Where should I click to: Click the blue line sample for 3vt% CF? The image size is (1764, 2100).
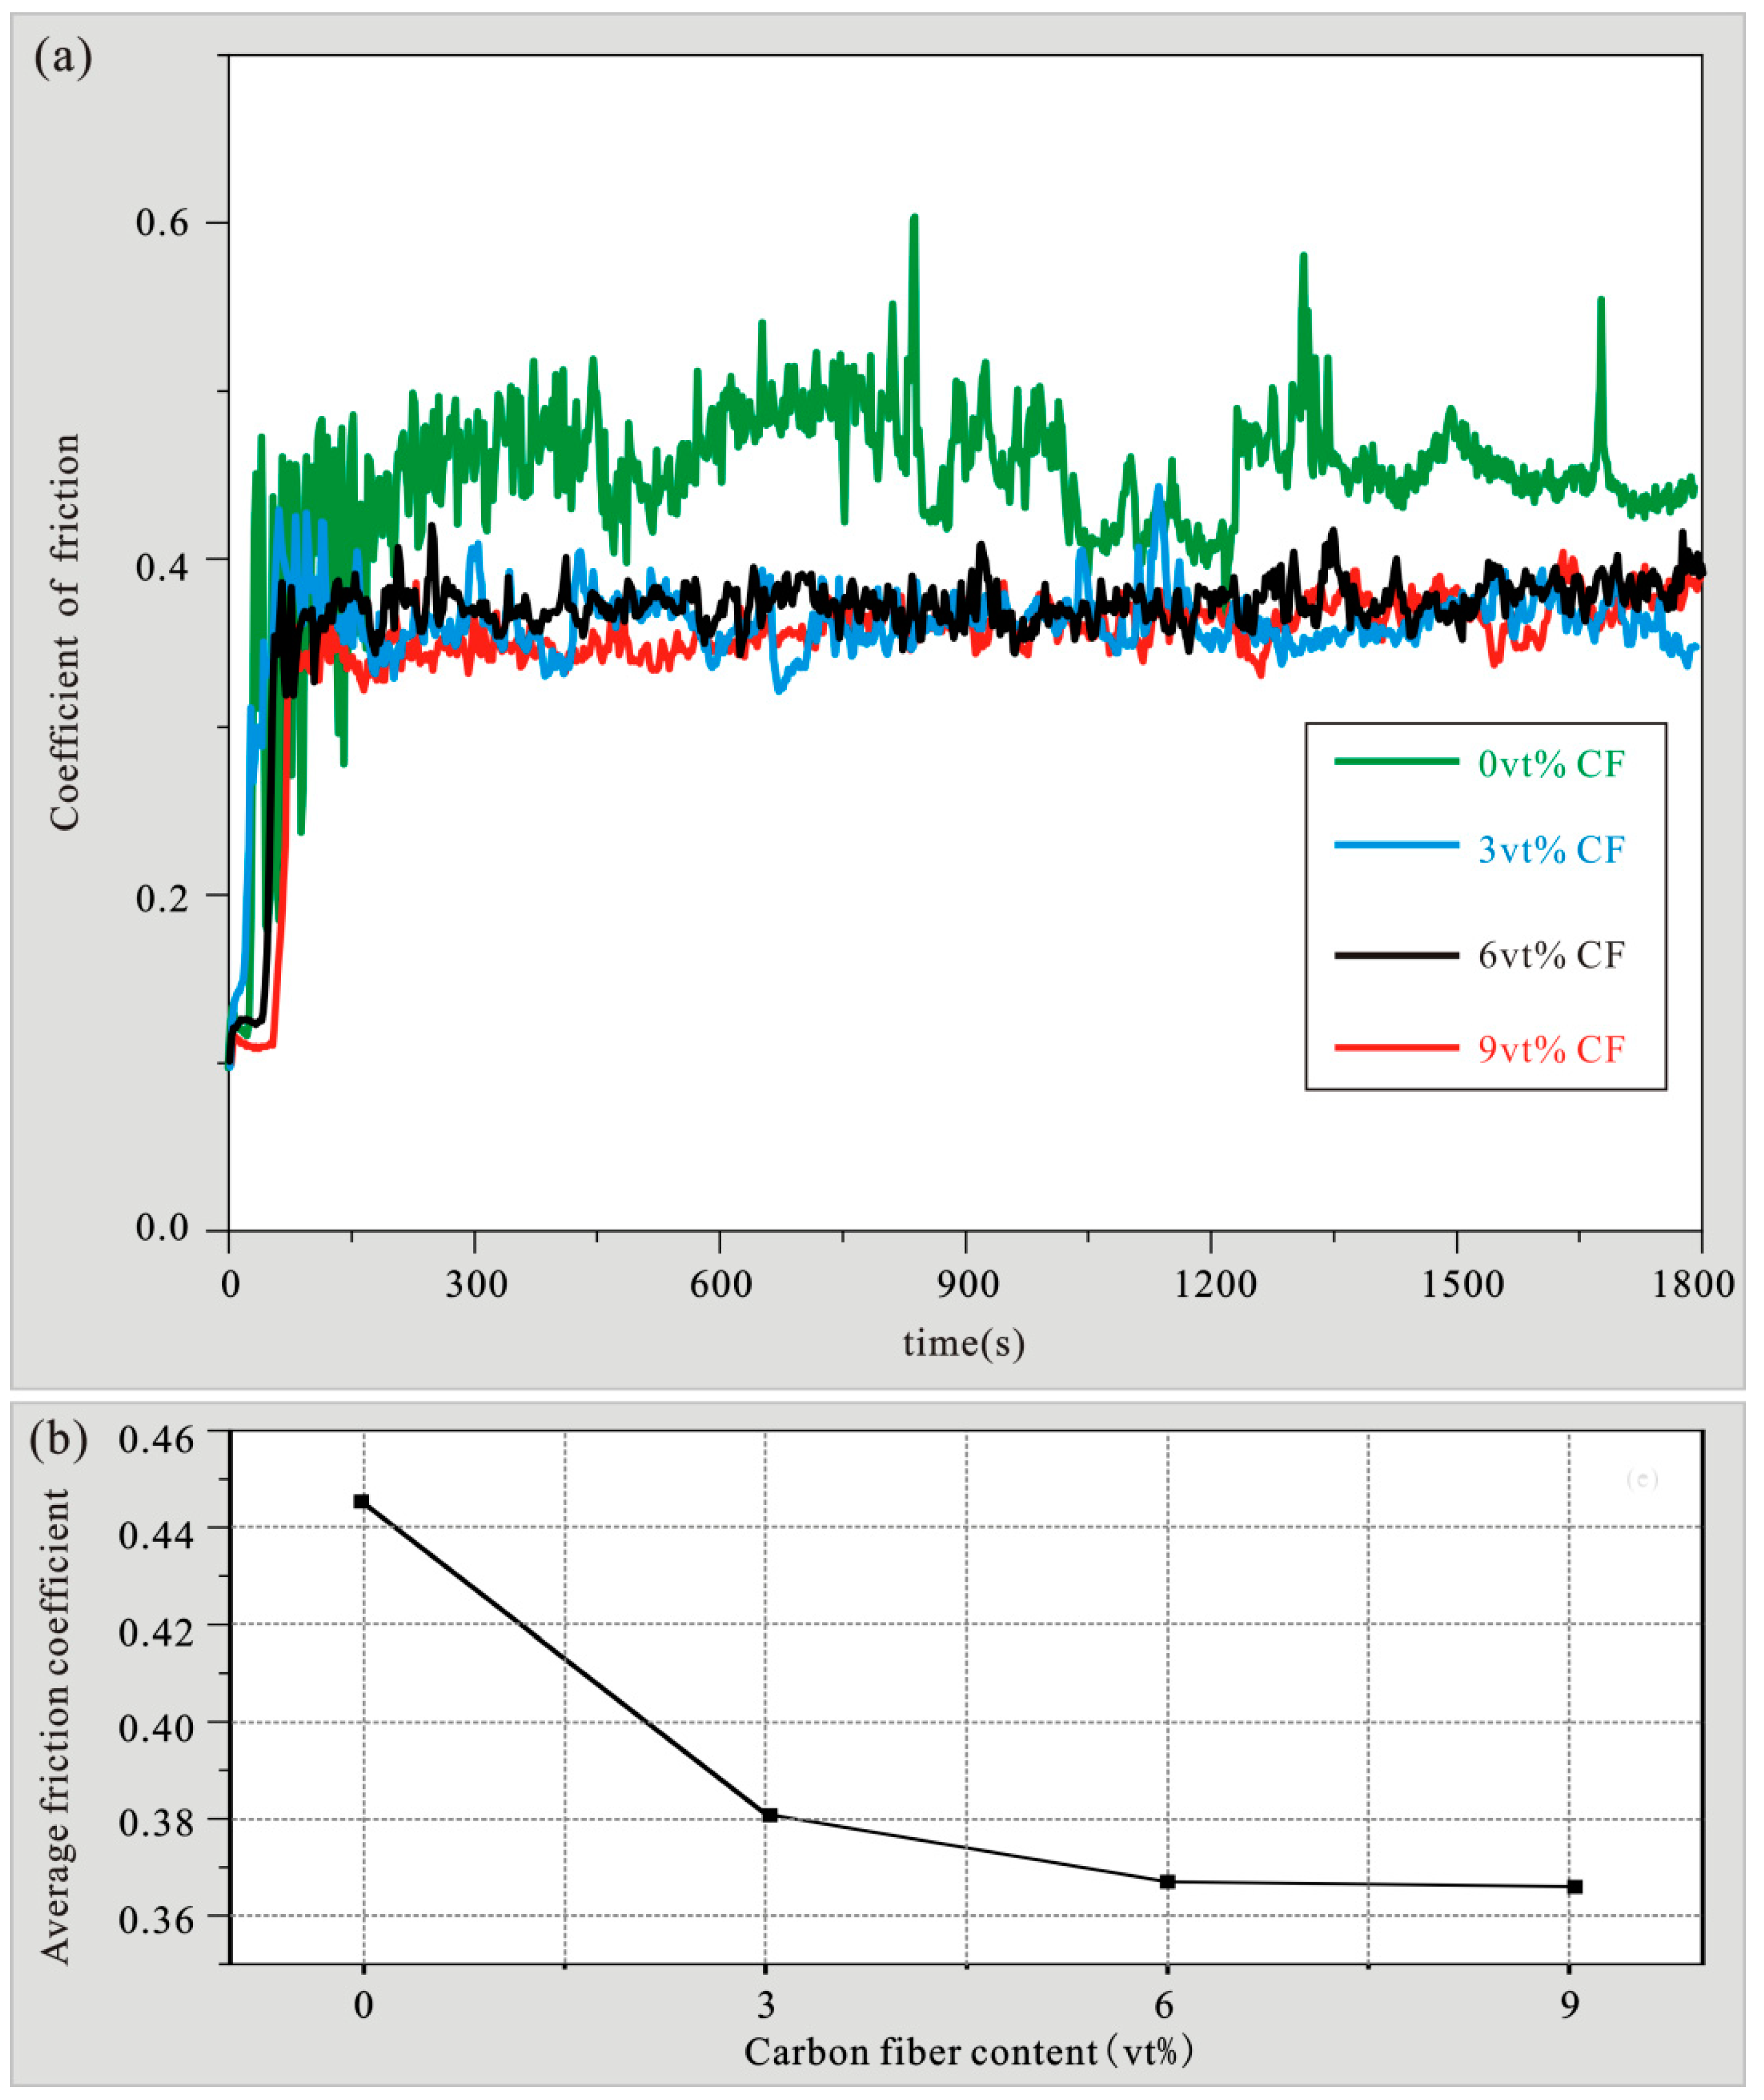coord(1396,845)
